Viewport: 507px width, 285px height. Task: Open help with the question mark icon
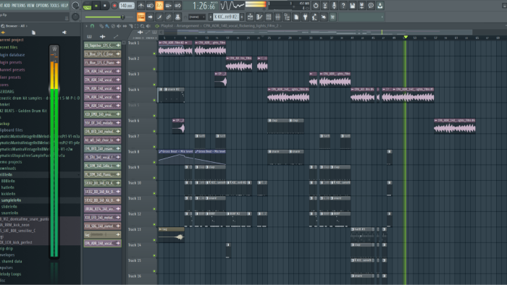click(x=343, y=6)
